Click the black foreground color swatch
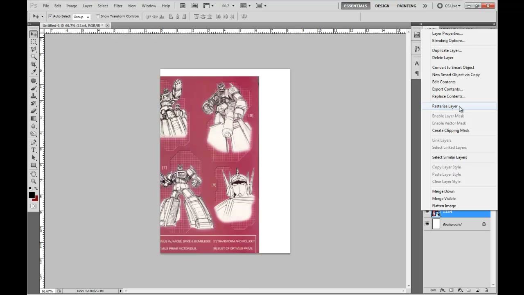Screen dimensions: 524x295 [x=32, y=195]
